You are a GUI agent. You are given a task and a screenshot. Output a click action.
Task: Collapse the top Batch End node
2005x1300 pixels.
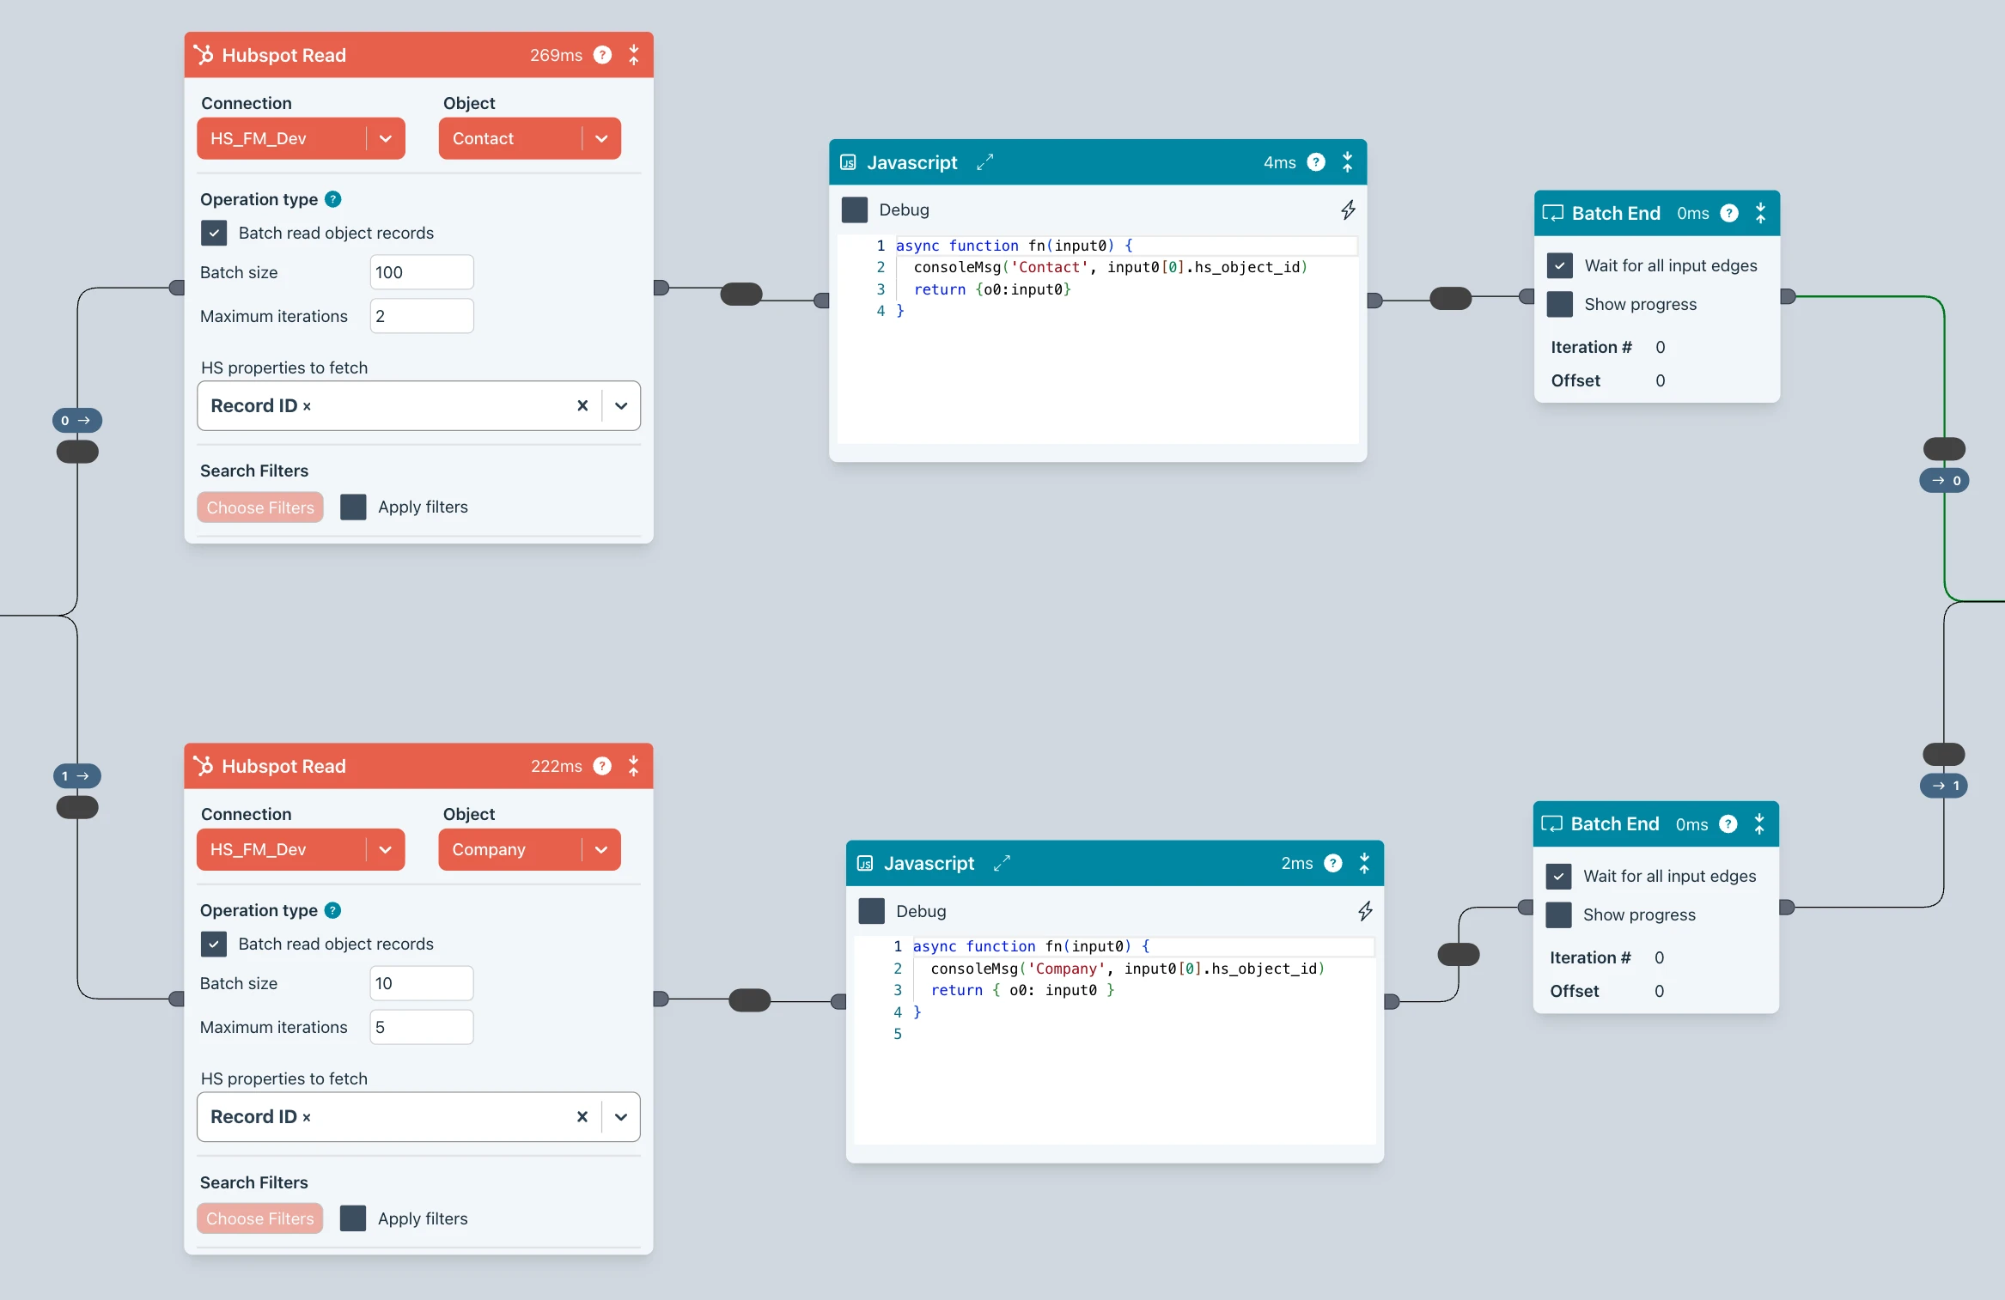coord(1760,213)
